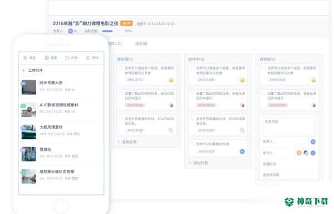Select the highlighted blue tab in phone tab bar
Image resolution: width=334 pixels, height=214 pixels.
point(51,58)
